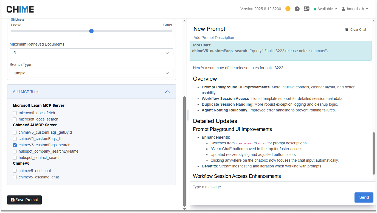Enable chimeV5_customFaqs_list tool
This screenshot has height=213, width=377.
pyautogui.click(x=15, y=139)
